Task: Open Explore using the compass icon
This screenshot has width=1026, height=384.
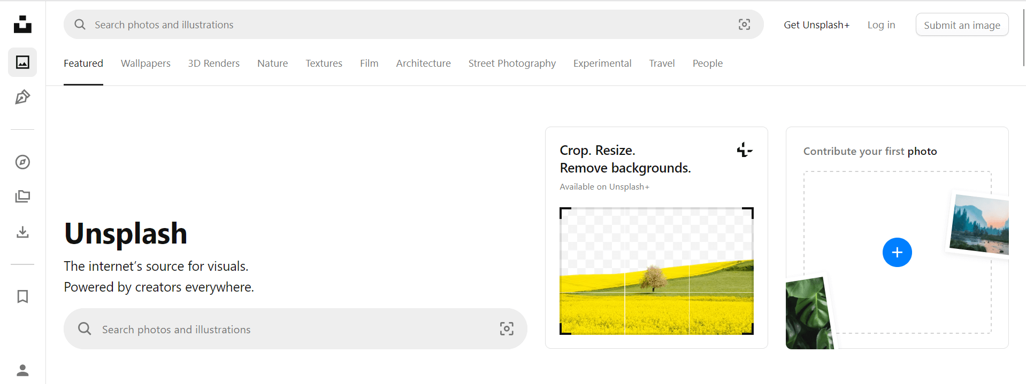Action: [22, 162]
